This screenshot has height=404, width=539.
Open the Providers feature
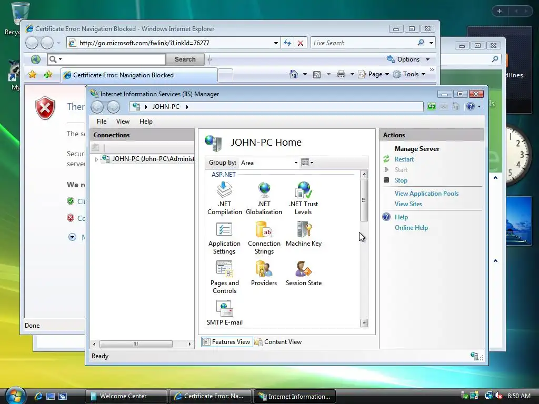(264, 274)
